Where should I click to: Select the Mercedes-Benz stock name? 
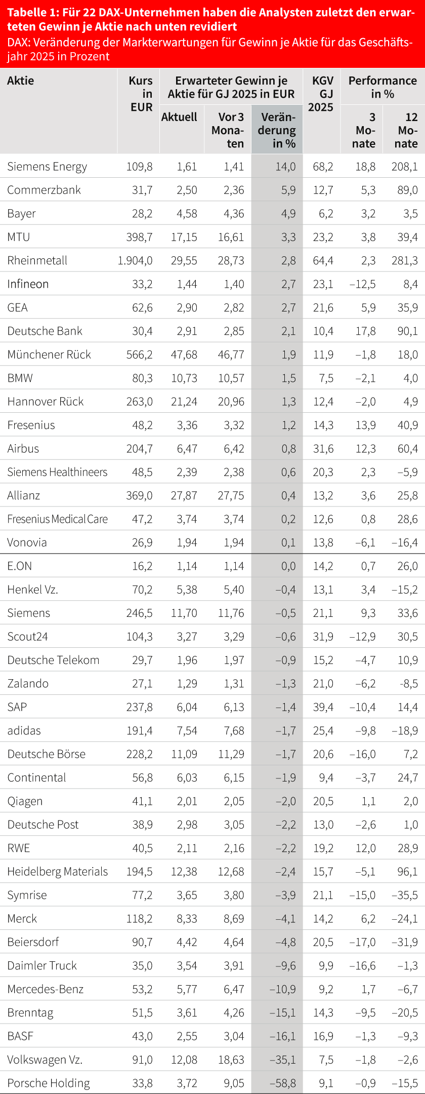coord(45,989)
